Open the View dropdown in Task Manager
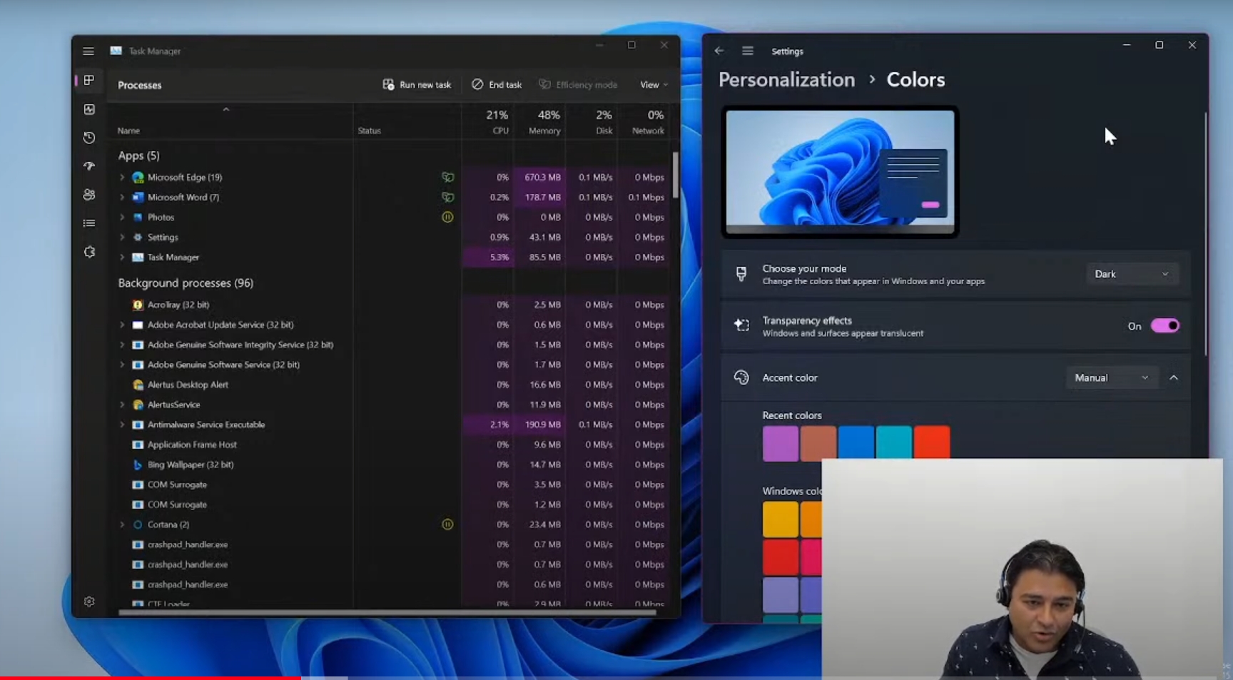1233x680 pixels. point(654,85)
